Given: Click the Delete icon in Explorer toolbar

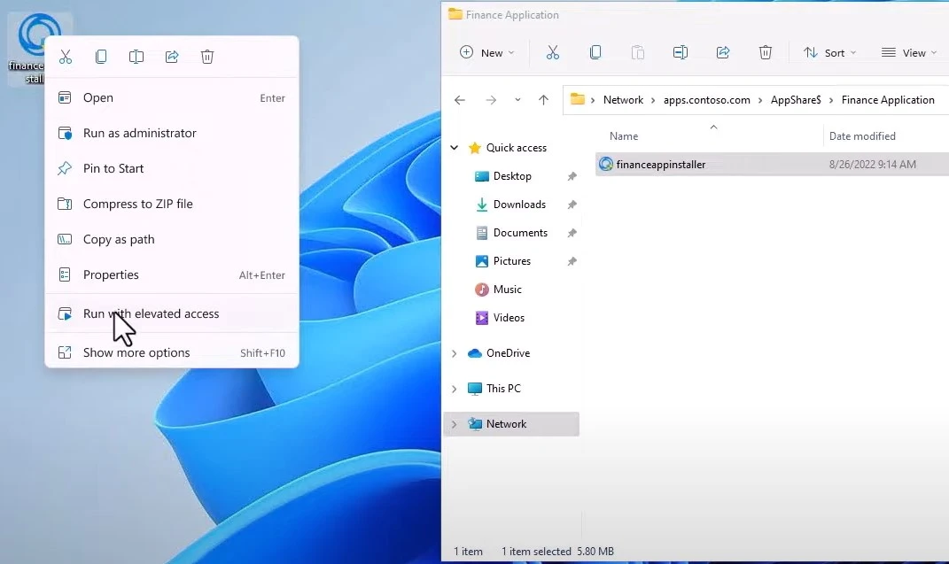Looking at the screenshot, I should tap(766, 53).
